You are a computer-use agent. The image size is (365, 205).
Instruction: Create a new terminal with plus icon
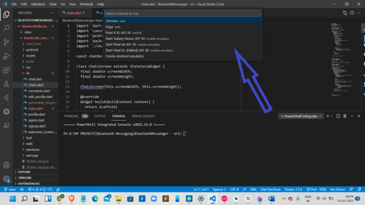(328, 116)
